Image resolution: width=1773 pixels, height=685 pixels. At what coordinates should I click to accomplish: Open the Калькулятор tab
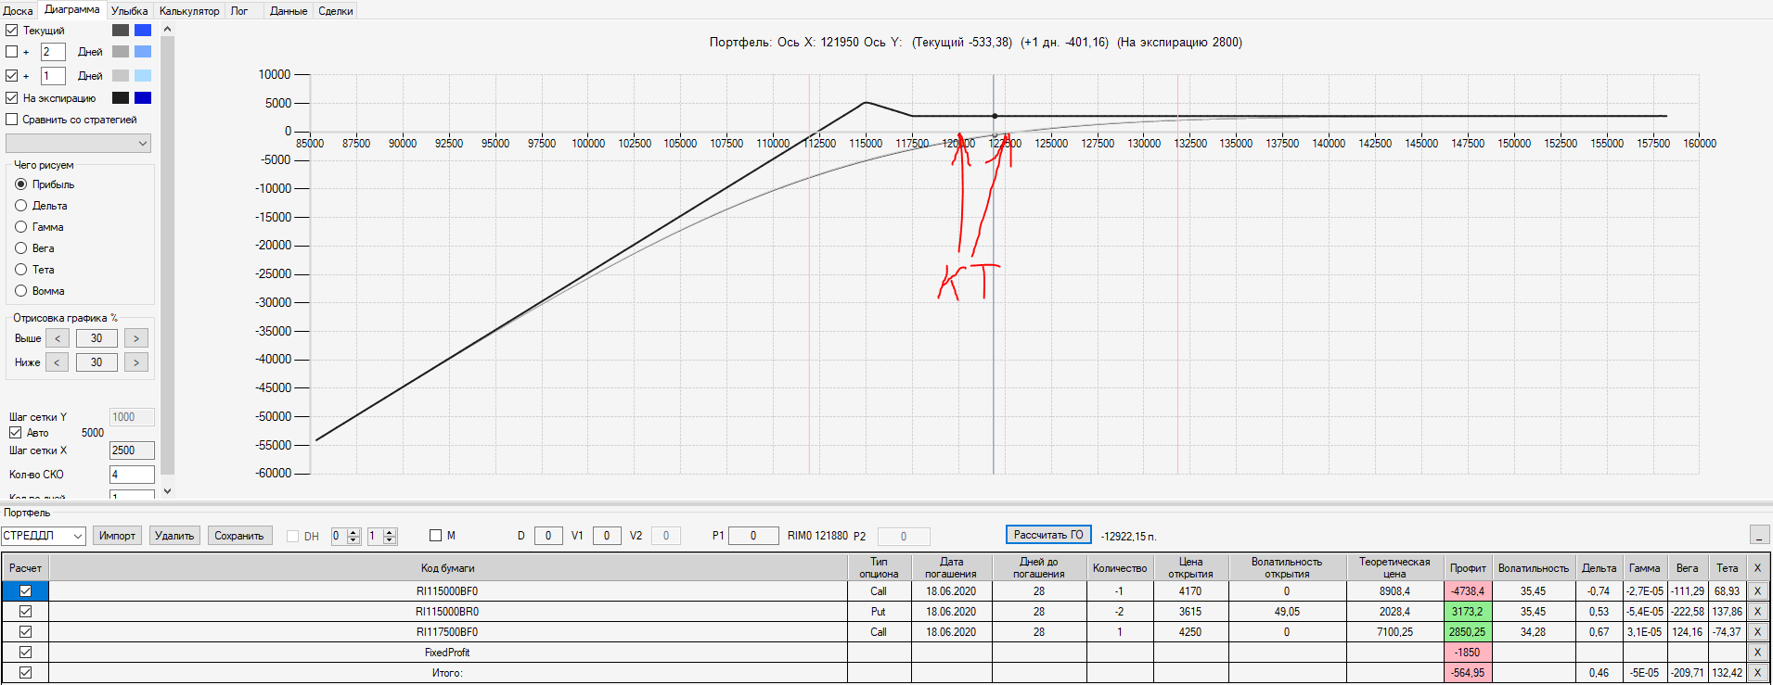[189, 11]
